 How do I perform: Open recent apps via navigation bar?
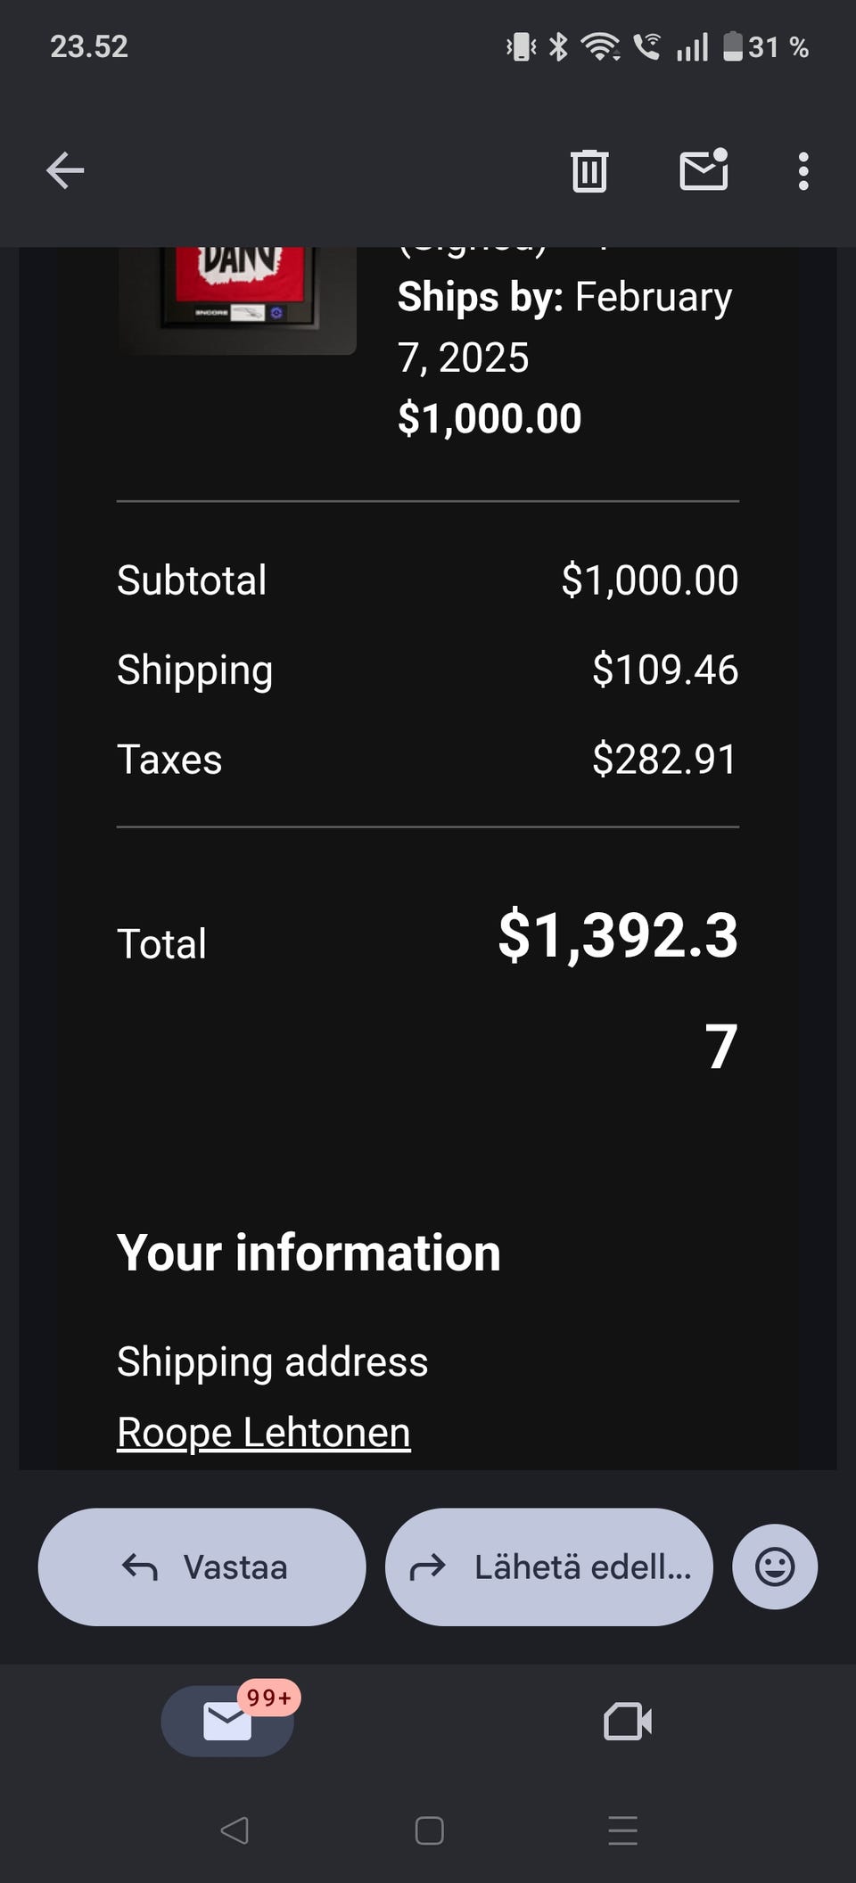click(622, 1830)
